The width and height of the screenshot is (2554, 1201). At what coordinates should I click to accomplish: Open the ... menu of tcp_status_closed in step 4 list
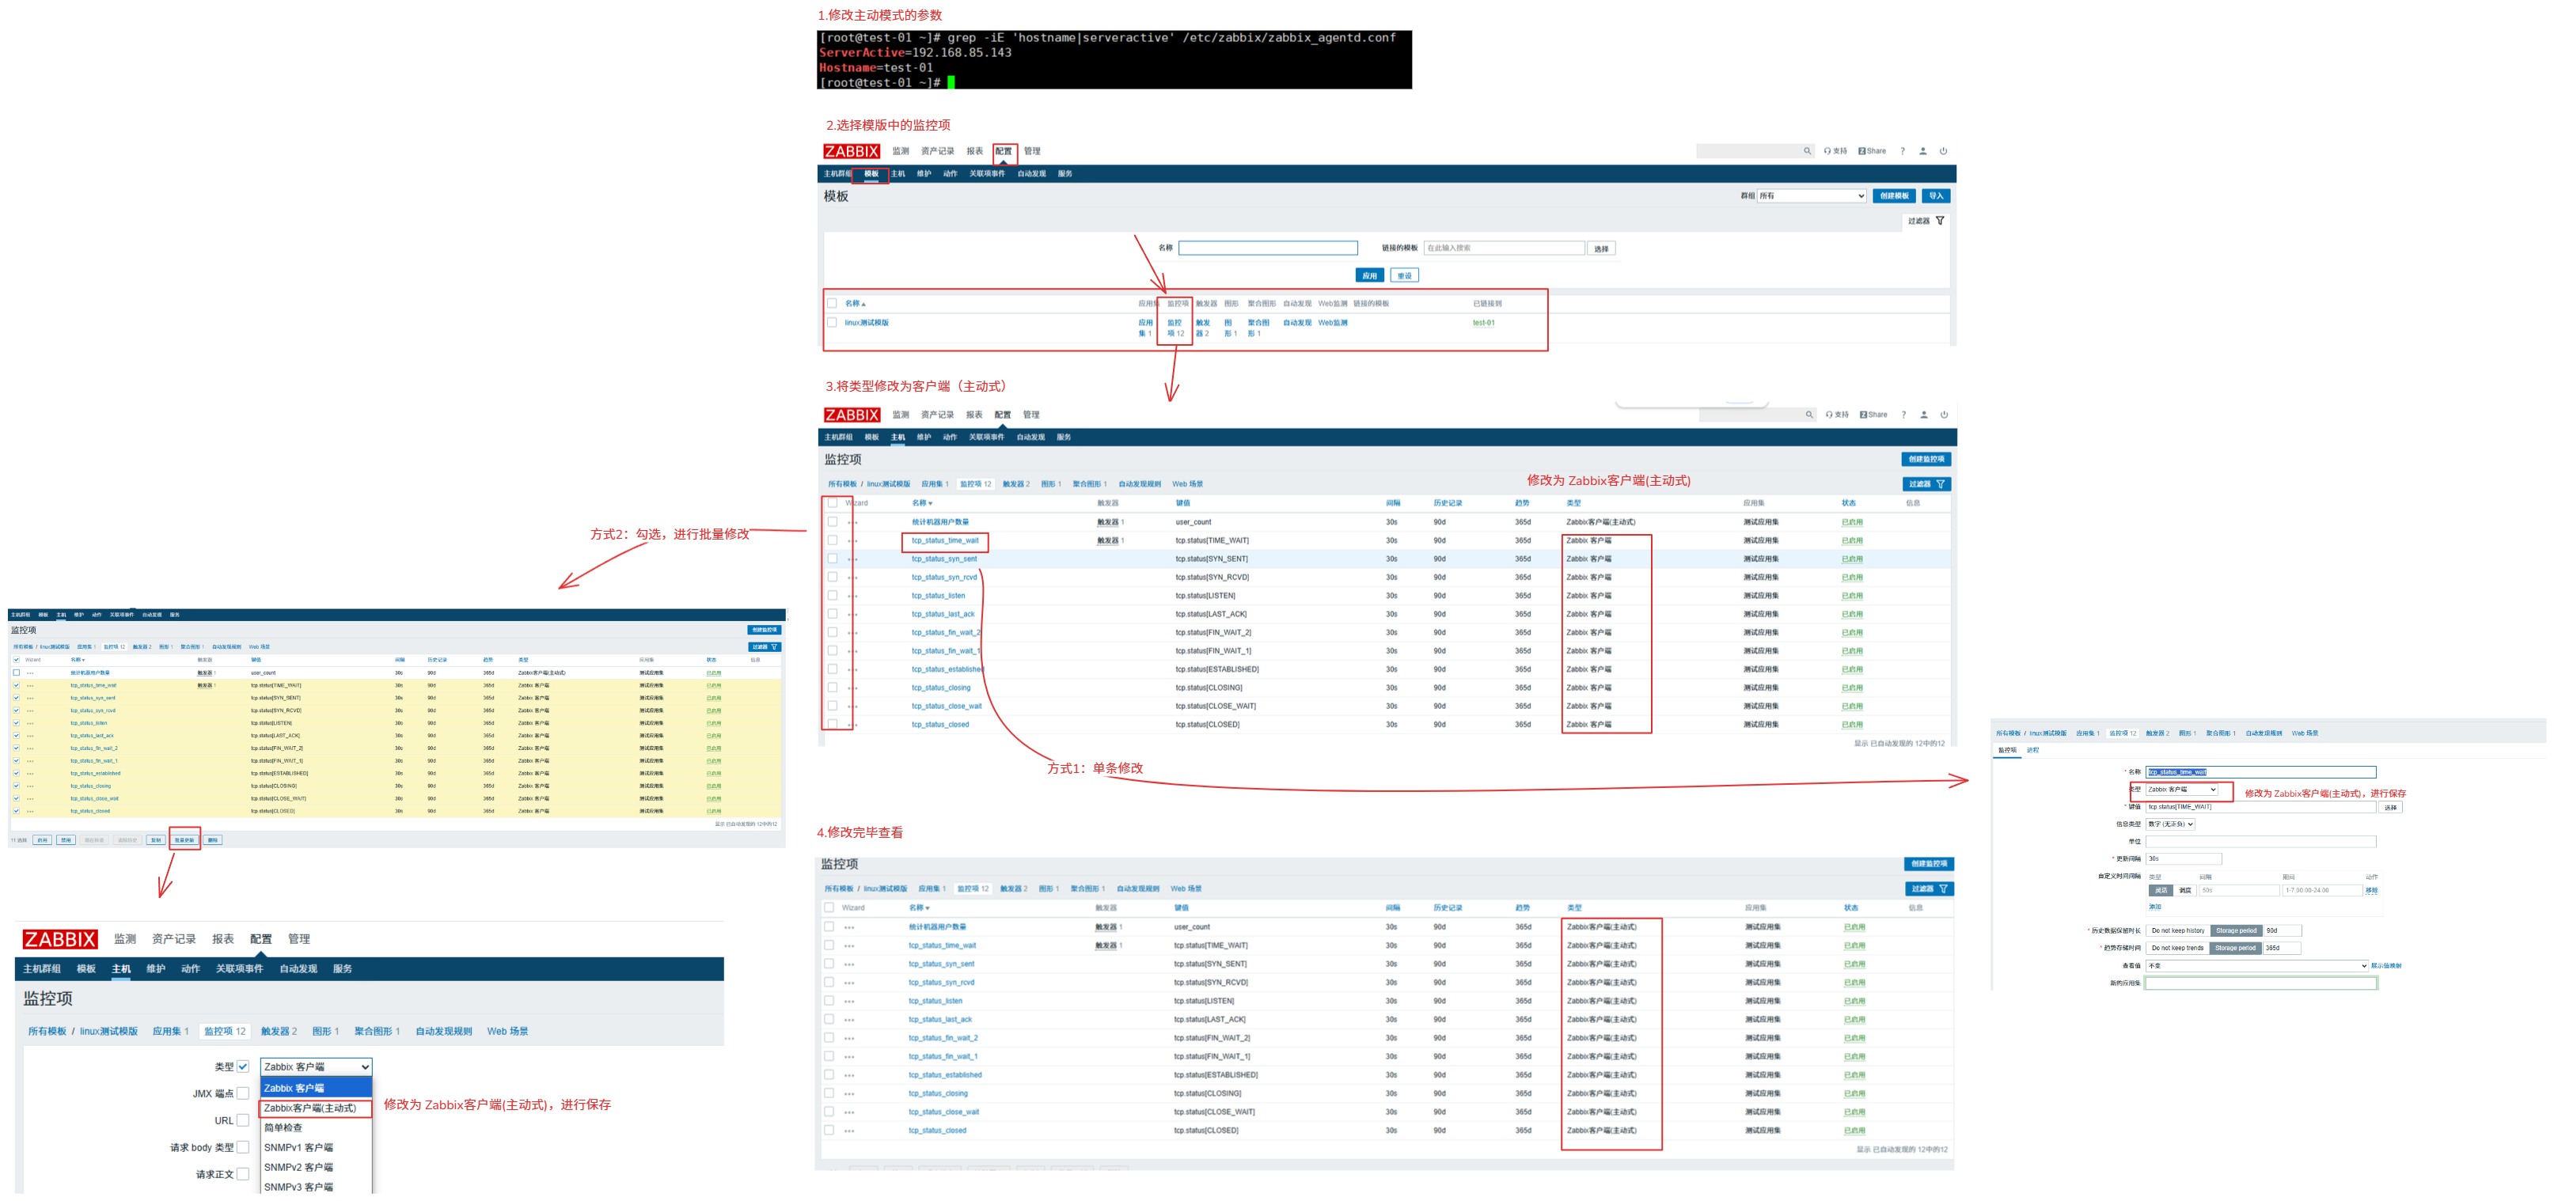(850, 1131)
